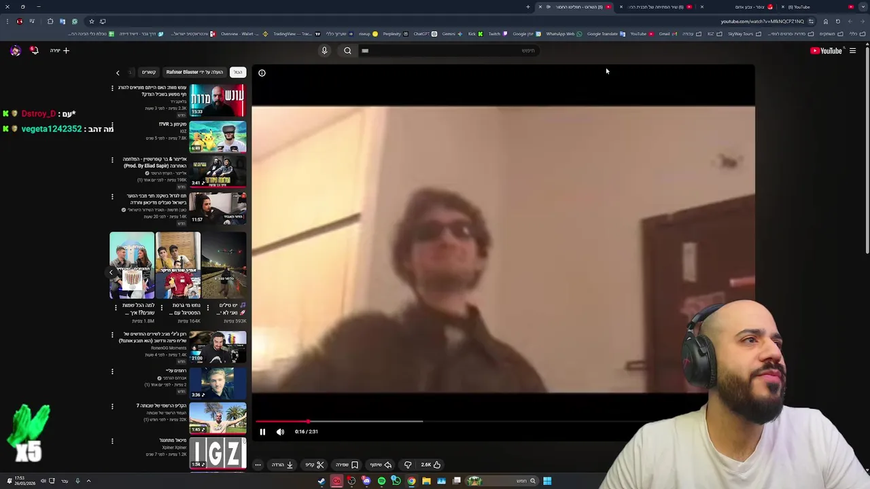Click the voice search microphone icon
The width and height of the screenshot is (870, 489).
pos(324,50)
